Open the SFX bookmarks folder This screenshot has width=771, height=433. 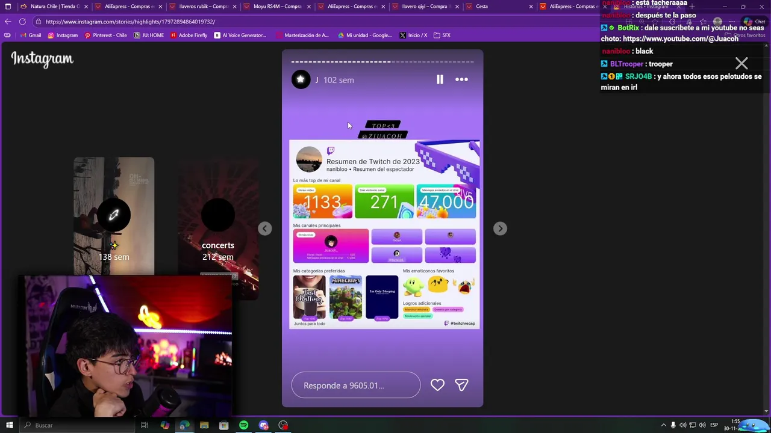tap(442, 35)
